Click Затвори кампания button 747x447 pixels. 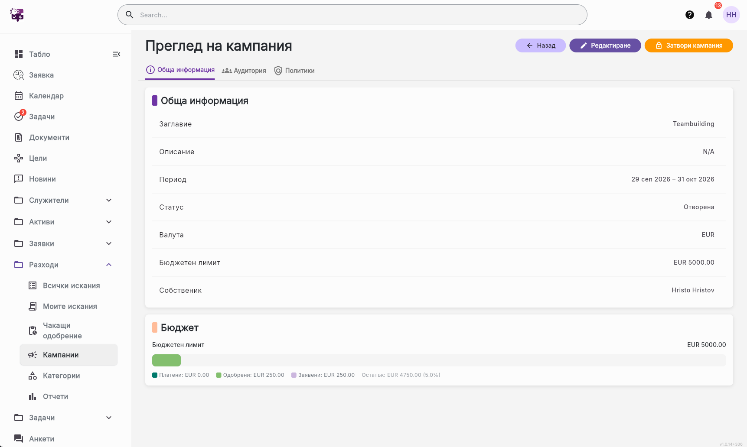click(689, 45)
